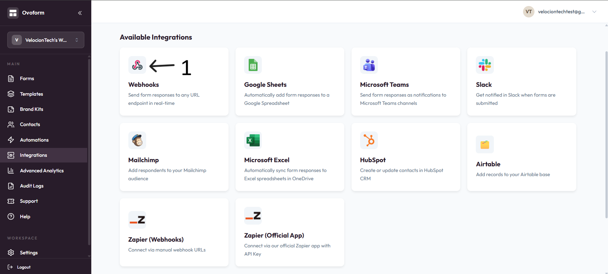Click the Templates layers icon
Viewport: 608px width, 274px height.
pyautogui.click(x=11, y=94)
